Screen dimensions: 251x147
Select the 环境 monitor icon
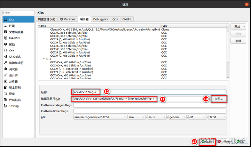6,26
